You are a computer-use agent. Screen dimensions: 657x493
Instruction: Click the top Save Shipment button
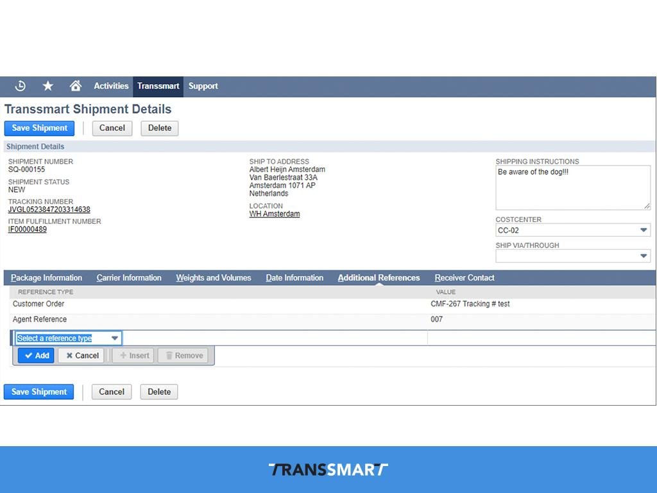pyautogui.click(x=39, y=128)
